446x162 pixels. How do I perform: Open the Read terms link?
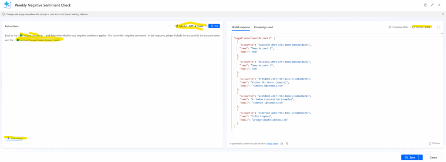273,144
